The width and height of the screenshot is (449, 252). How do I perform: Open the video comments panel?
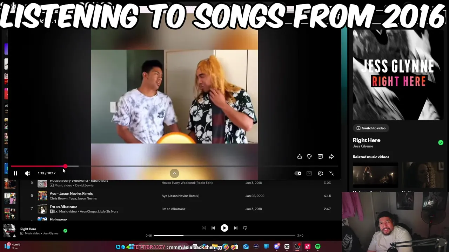click(320, 157)
